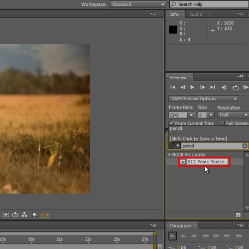The image size is (249, 249).
Task: Enable the Full Screen checkbox
Action: pyautogui.click(x=222, y=123)
